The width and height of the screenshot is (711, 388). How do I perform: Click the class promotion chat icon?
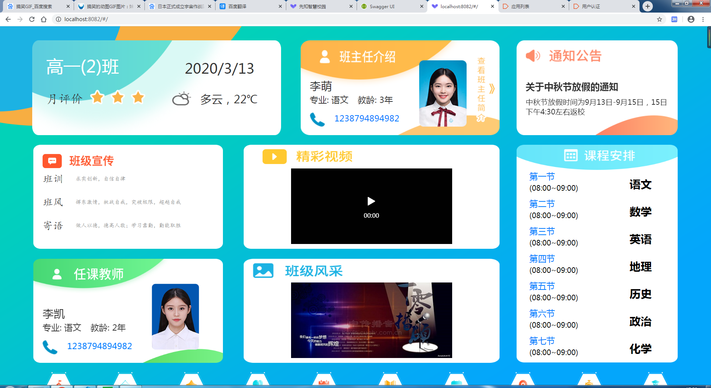coord(52,161)
